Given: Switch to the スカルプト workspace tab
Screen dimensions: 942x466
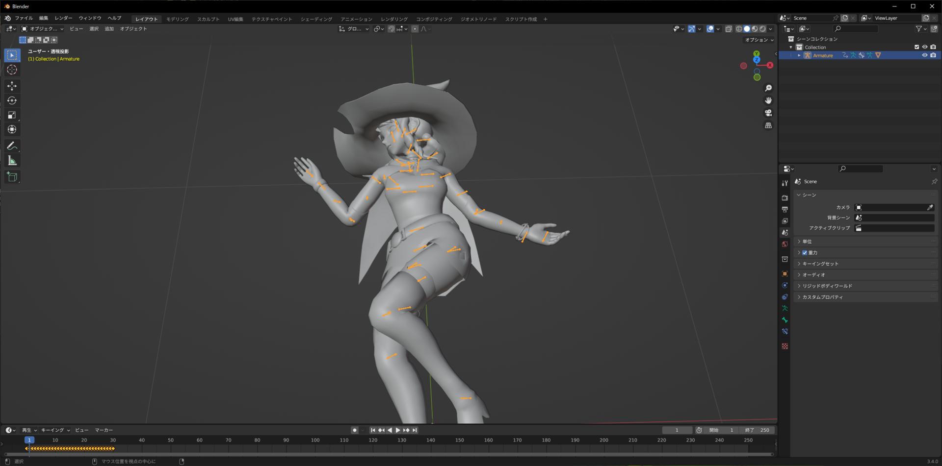Looking at the screenshot, I should (x=208, y=19).
